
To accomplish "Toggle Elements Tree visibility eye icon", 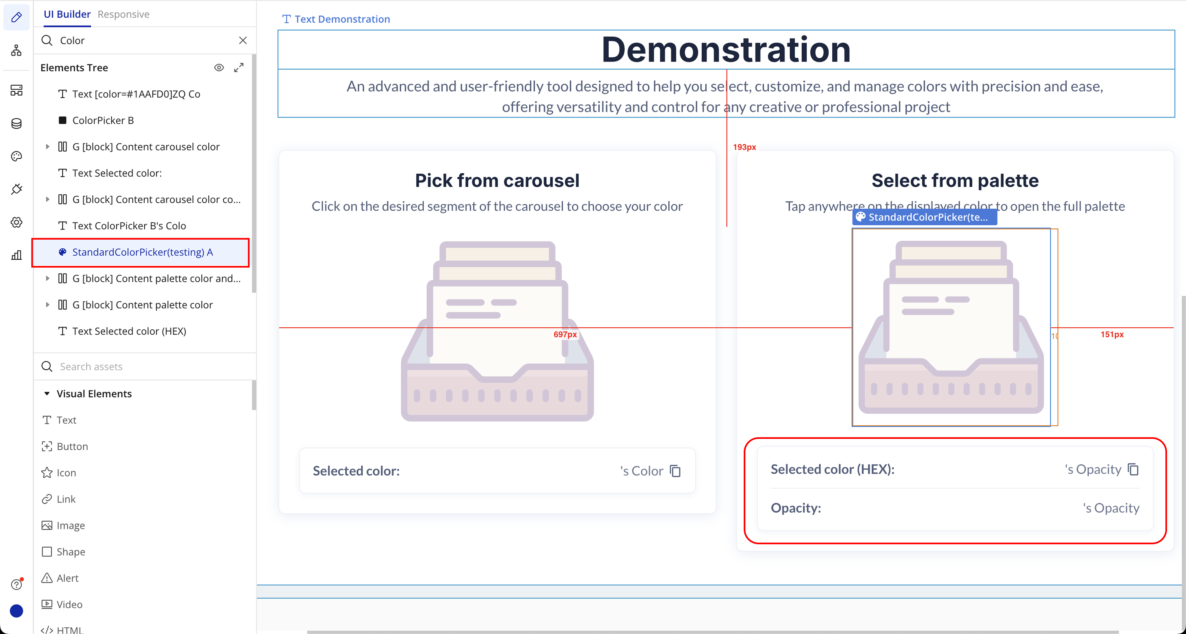I will tap(219, 68).
